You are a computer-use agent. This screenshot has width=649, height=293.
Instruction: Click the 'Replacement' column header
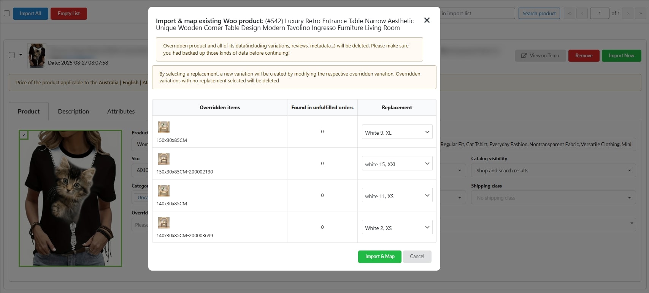click(397, 107)
